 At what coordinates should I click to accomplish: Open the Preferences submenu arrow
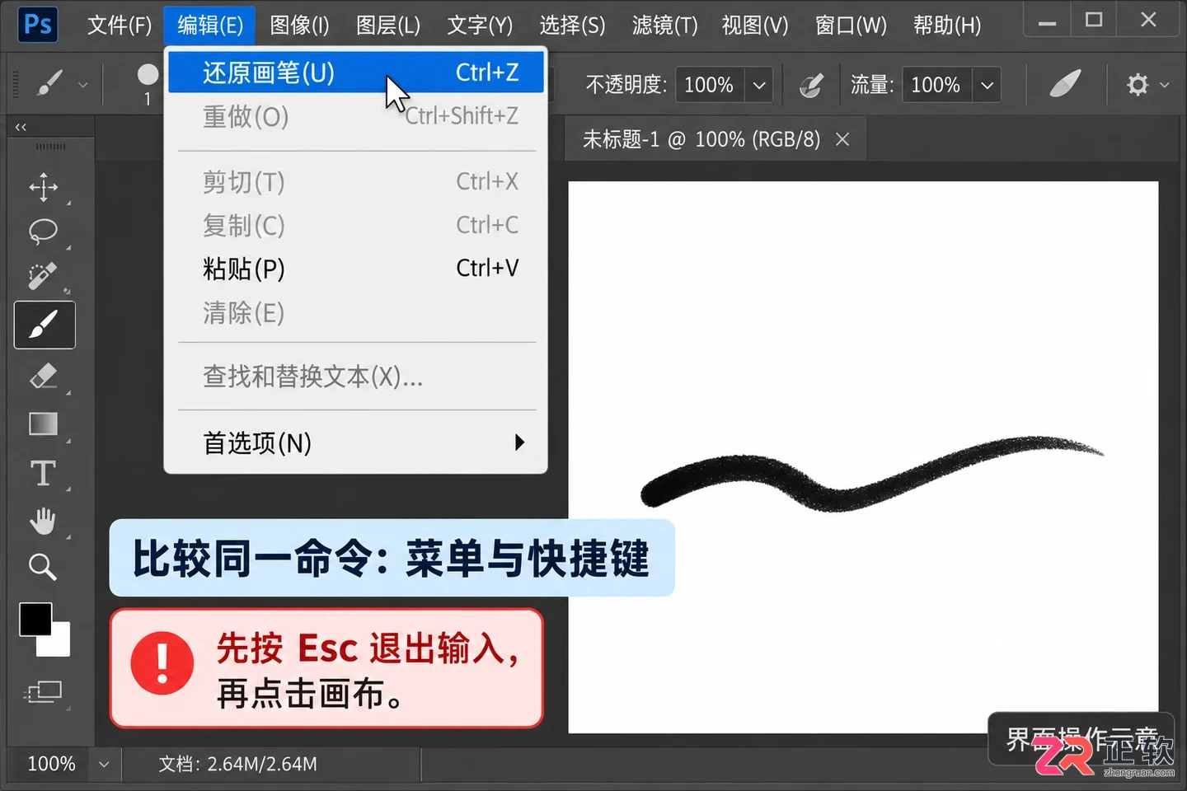(x=519, y=442)
